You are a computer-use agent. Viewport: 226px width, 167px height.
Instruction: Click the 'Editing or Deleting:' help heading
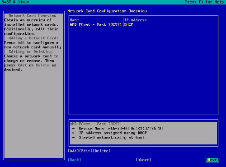(x=31, y=51)
